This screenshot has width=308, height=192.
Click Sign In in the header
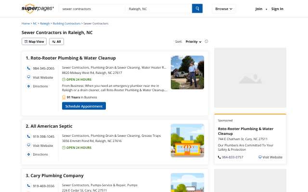click(x=277, y=9)
